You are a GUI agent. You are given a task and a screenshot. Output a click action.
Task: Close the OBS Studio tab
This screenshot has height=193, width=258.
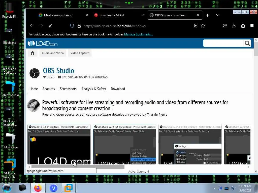(198, 15)
